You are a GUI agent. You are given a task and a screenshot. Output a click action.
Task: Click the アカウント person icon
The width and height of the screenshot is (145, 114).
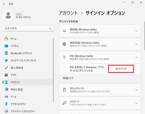coord(6,82)
